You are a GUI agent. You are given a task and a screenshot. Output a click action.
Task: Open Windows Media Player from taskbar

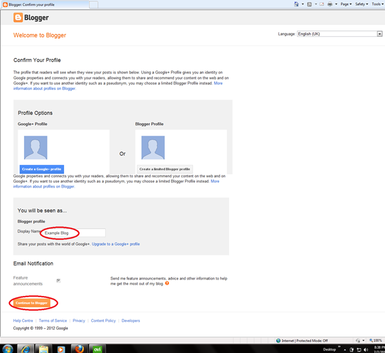coord(61,349)
